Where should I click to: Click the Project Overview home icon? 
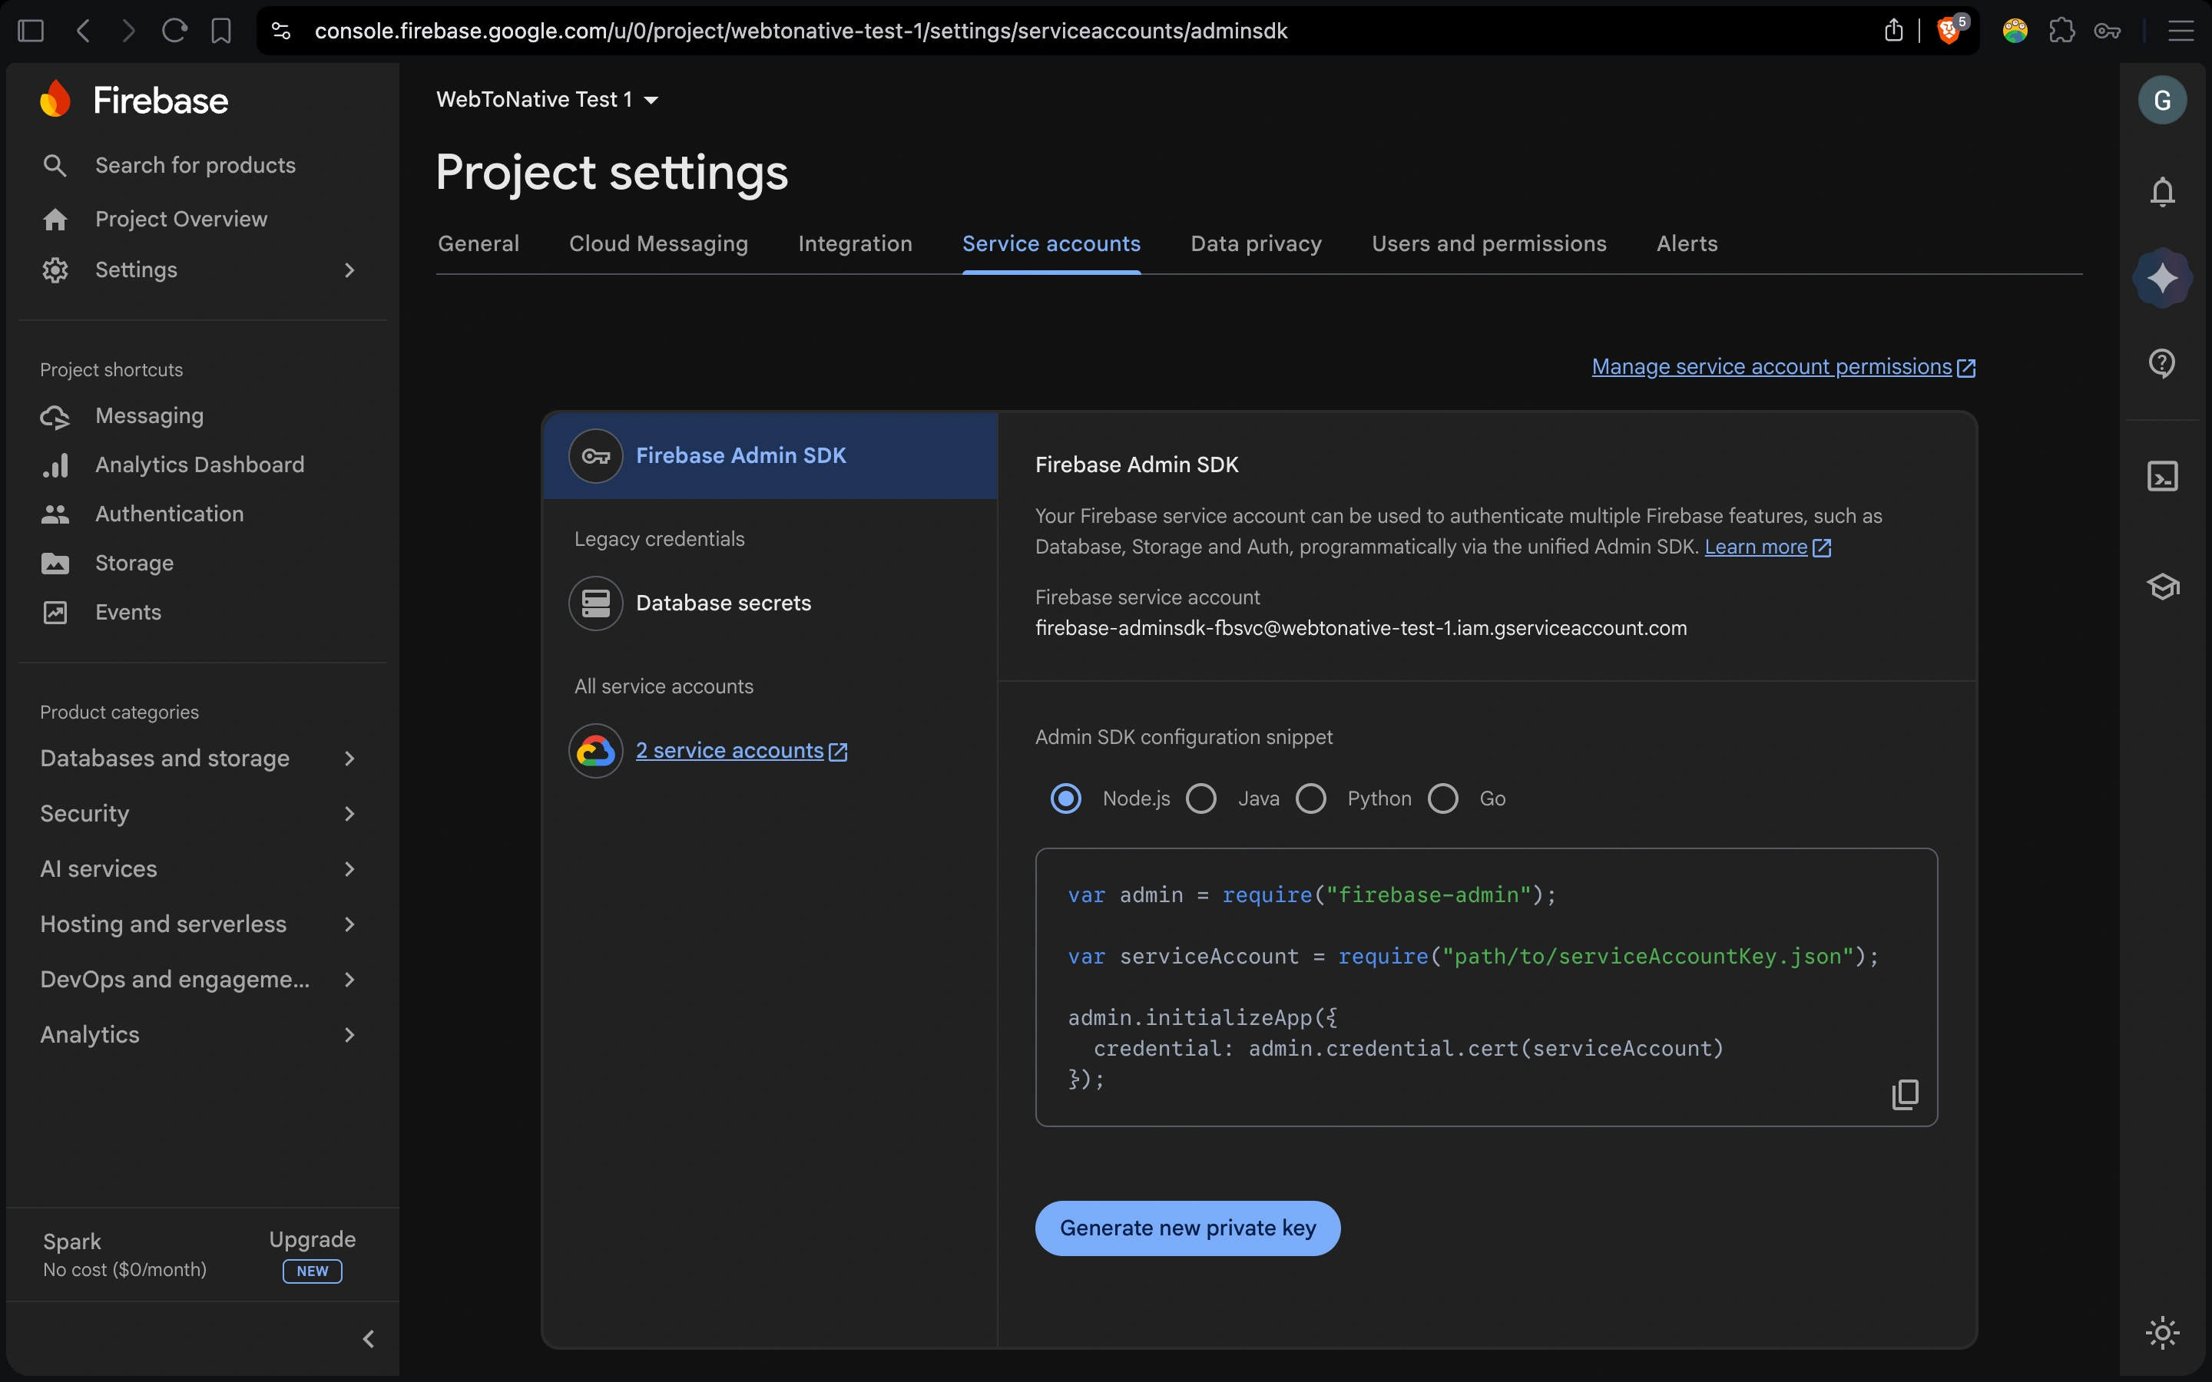pyautogui.click(x=55, y=220)
